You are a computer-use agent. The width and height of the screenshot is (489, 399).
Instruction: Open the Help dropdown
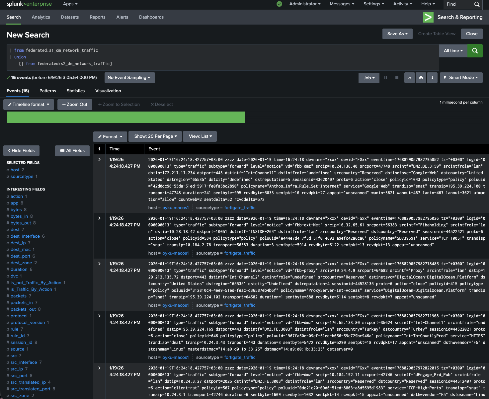[428, 4]
